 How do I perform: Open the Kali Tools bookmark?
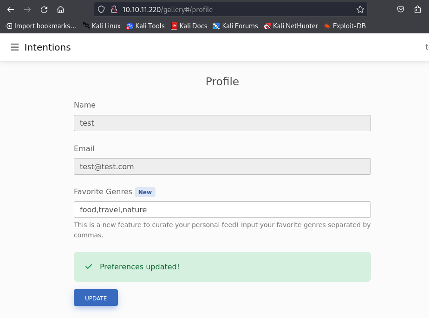click(x=145, y=26)
